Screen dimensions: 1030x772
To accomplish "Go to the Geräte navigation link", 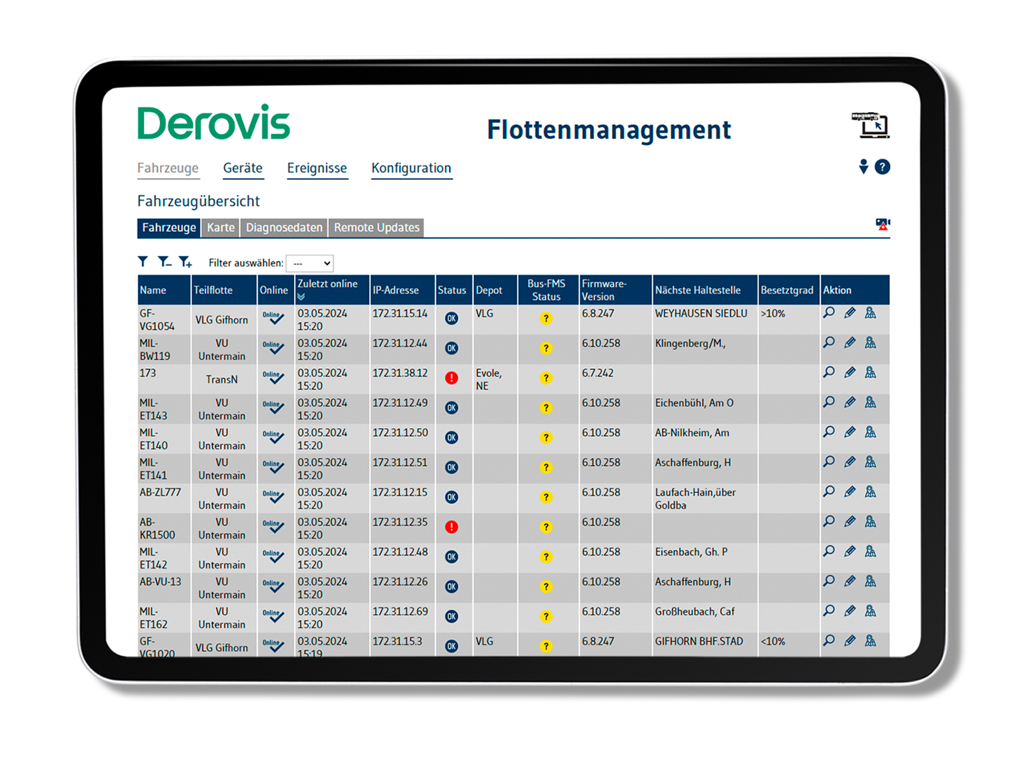I will [242, 168].
